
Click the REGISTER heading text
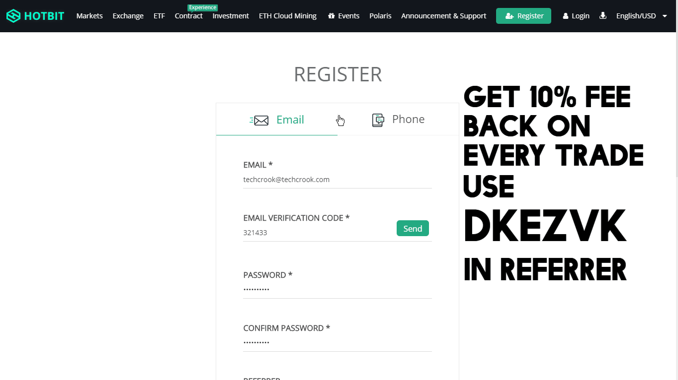338,74
